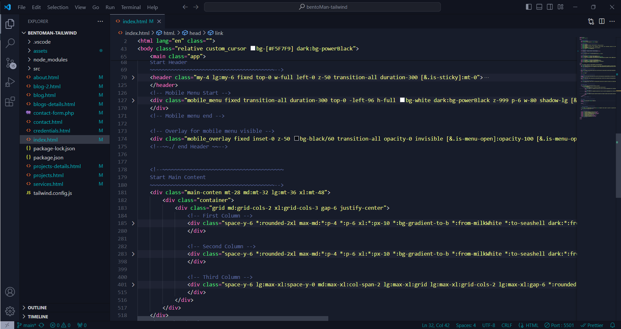Viewport: 621px width, 329px height.
Task: Expand the OUTLINE section
Action: click(x=37, y=308)
